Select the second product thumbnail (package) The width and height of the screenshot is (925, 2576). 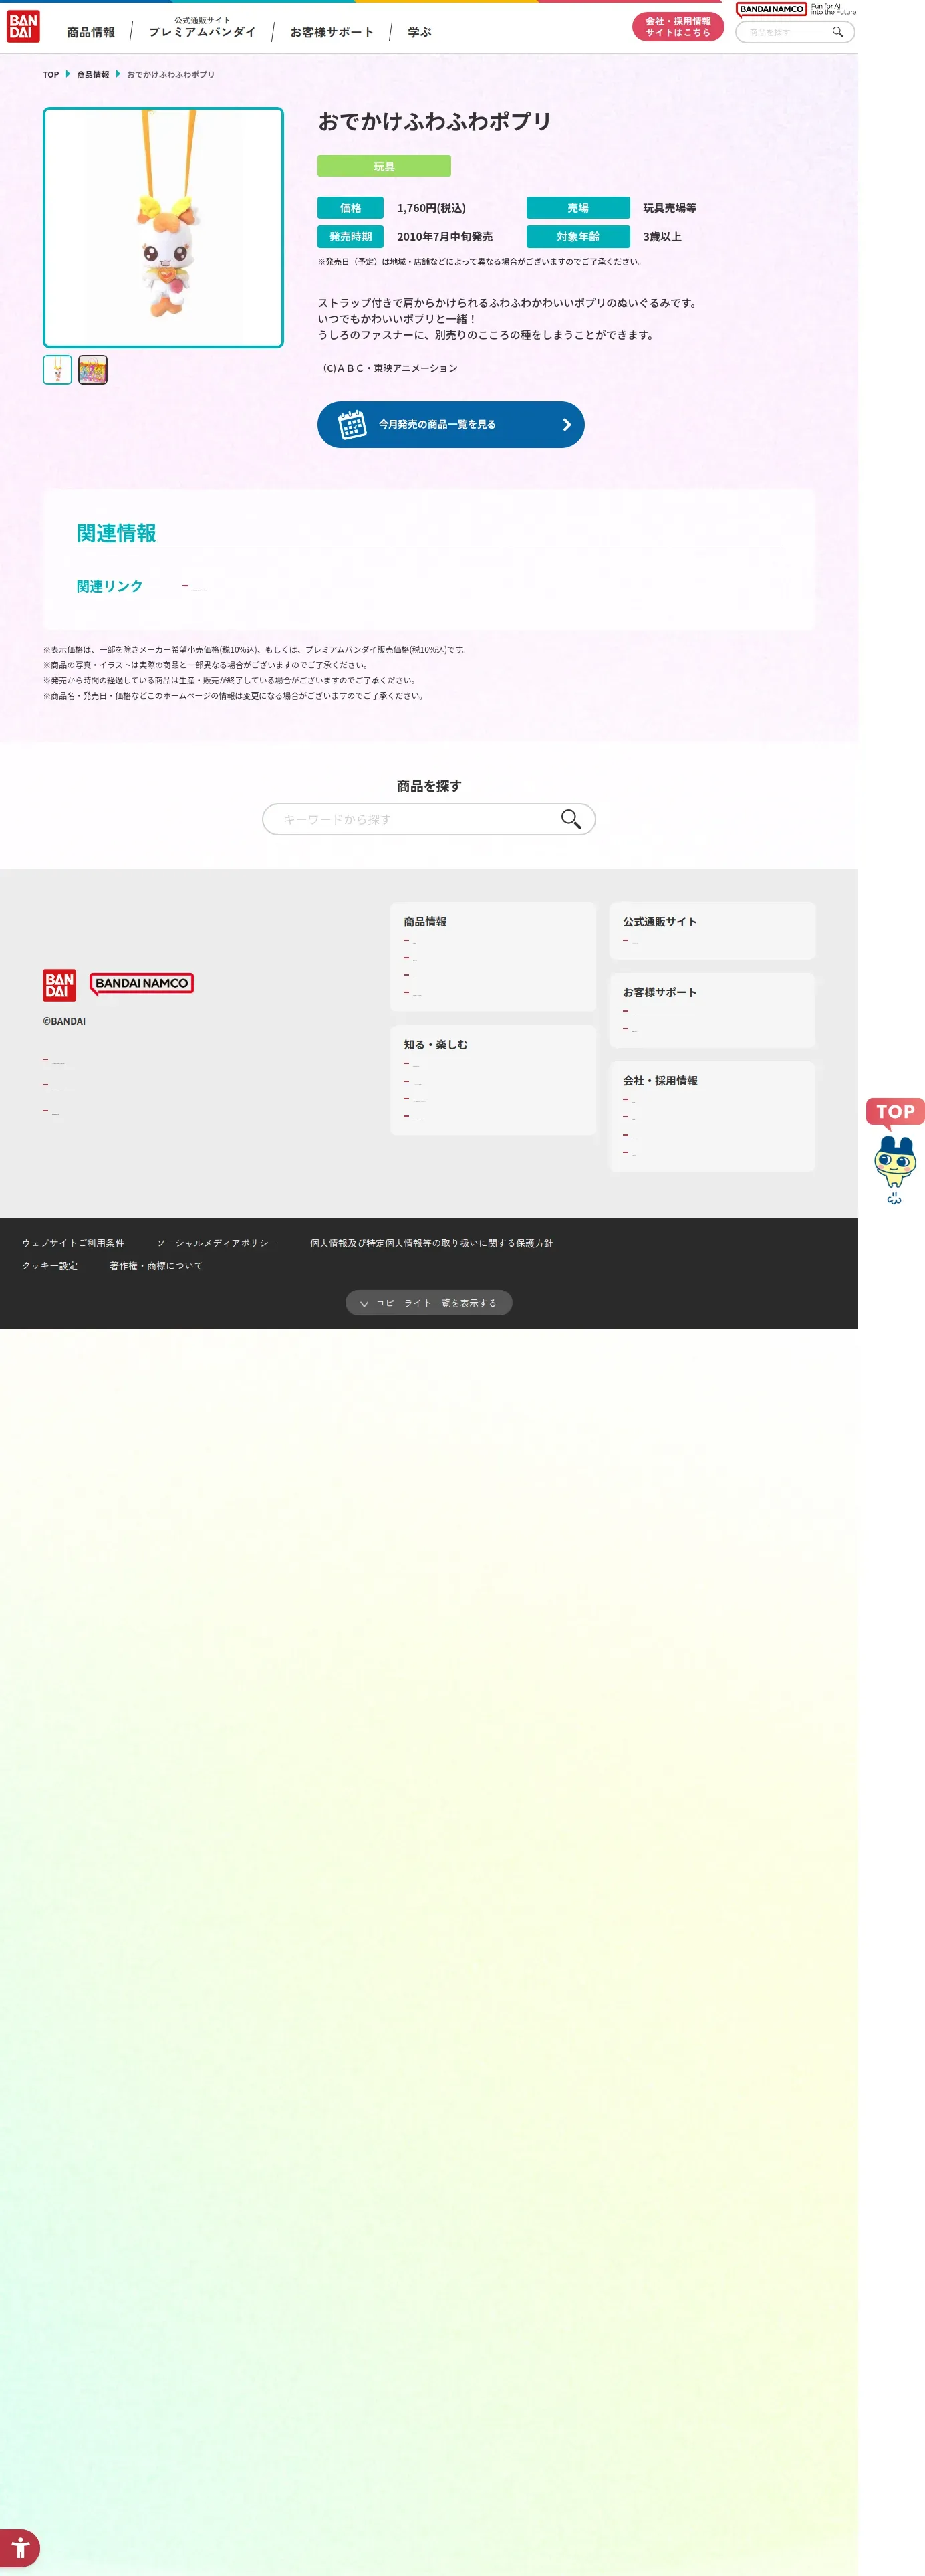(93, 370)
